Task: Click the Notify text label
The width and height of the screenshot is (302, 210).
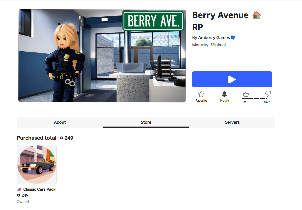Action: pyautogui.click(x=225, y=101)
